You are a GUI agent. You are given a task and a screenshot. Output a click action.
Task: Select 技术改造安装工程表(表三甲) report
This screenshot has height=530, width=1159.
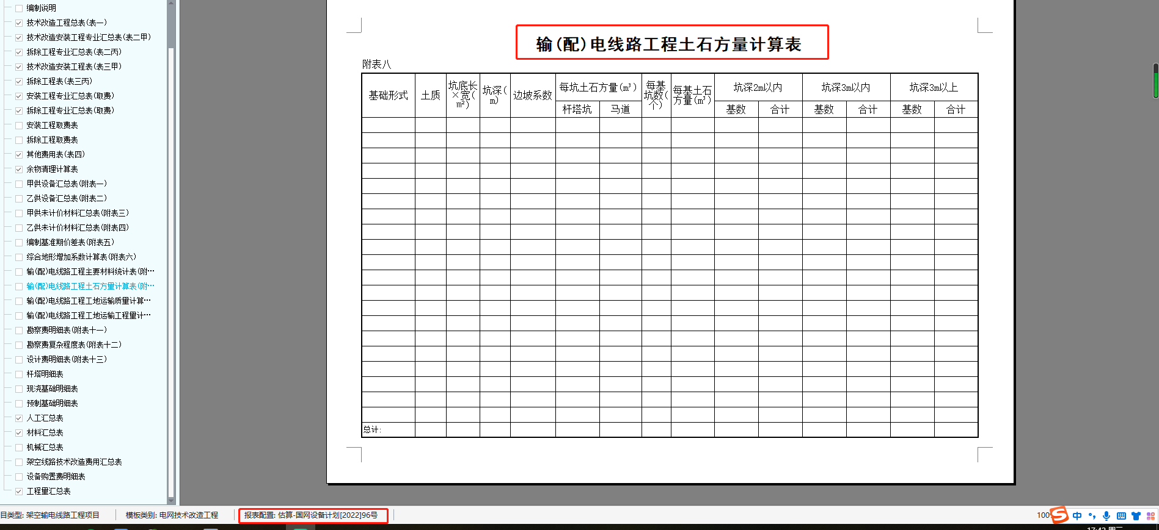(x=74, y=66)
